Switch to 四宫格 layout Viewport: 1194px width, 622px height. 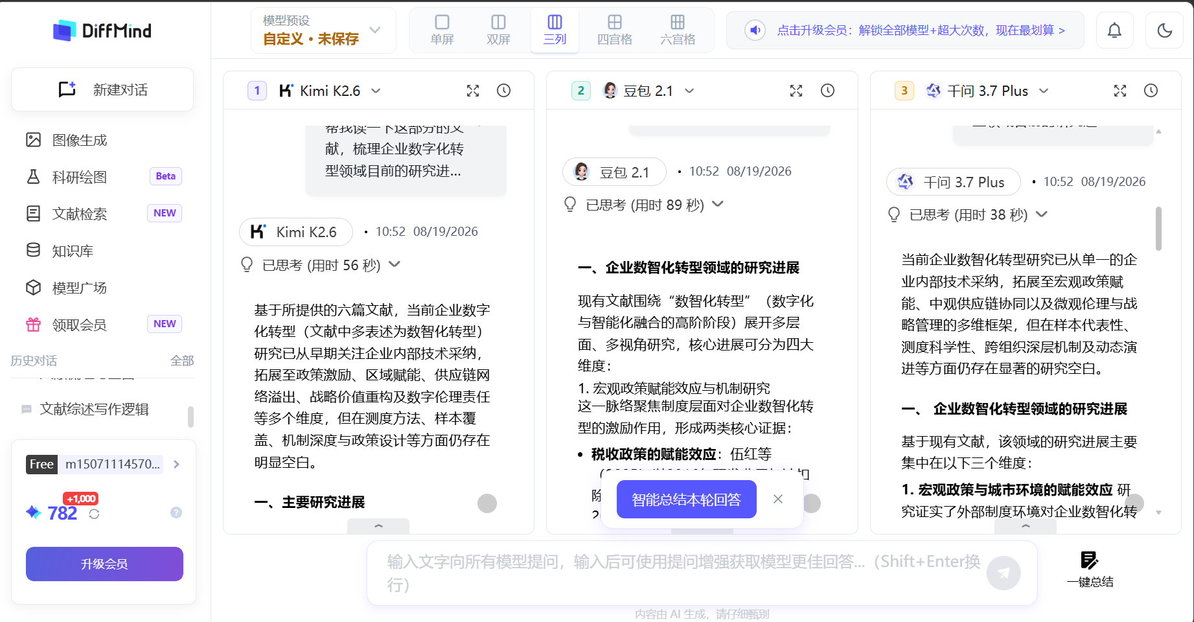(x=614, y=30)
